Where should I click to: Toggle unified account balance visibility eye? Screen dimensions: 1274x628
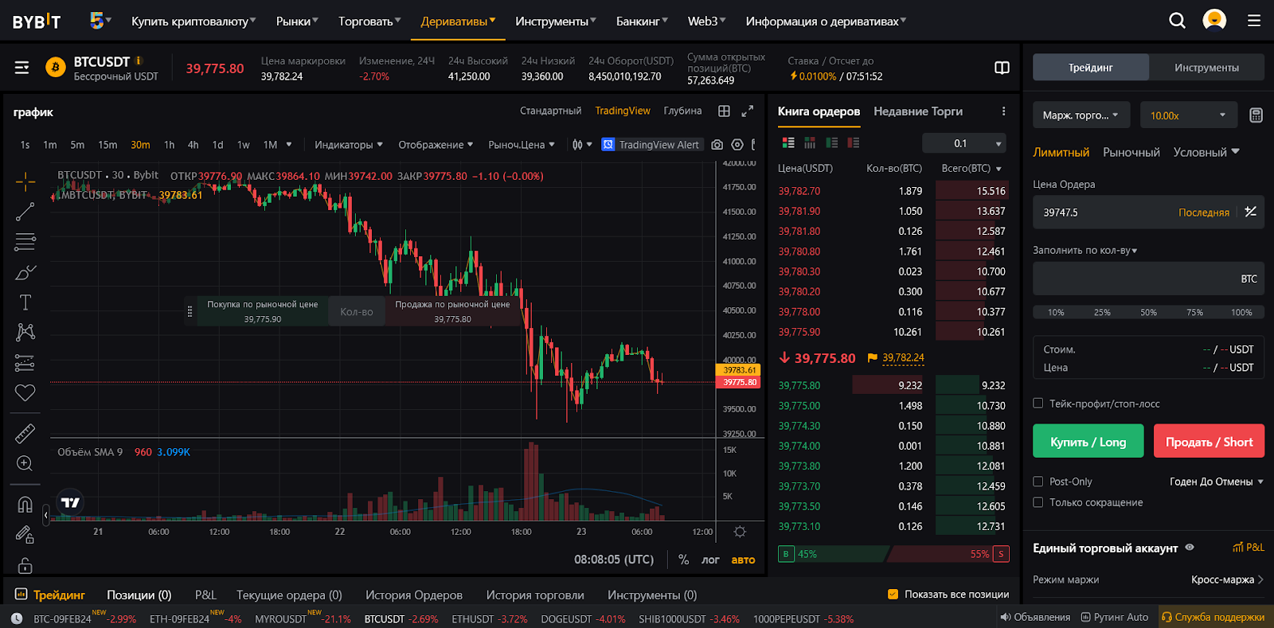1190,548
